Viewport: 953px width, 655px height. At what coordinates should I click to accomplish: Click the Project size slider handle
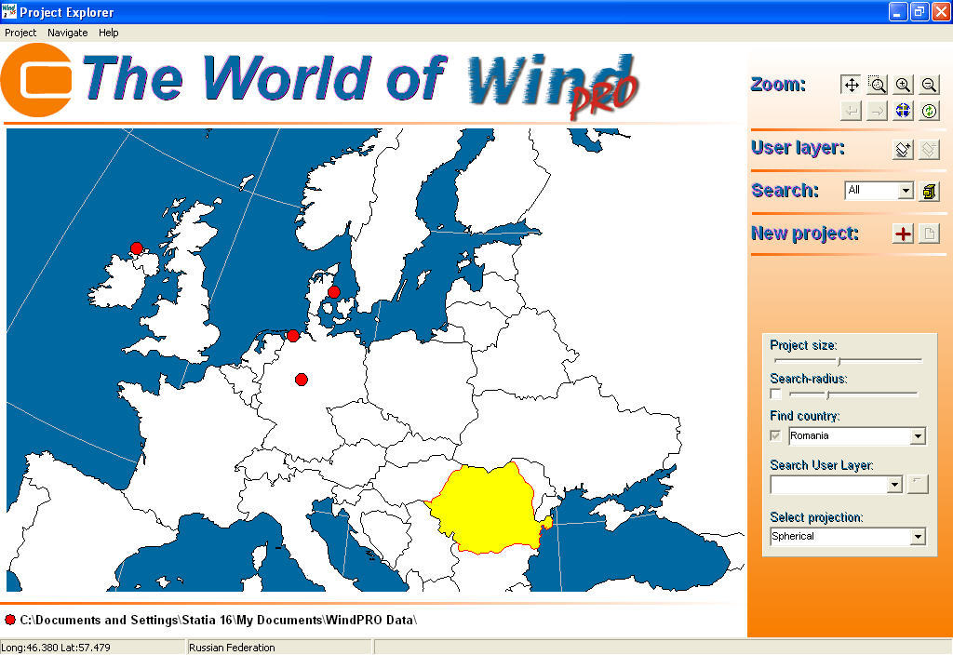click(x=839, y=361)
